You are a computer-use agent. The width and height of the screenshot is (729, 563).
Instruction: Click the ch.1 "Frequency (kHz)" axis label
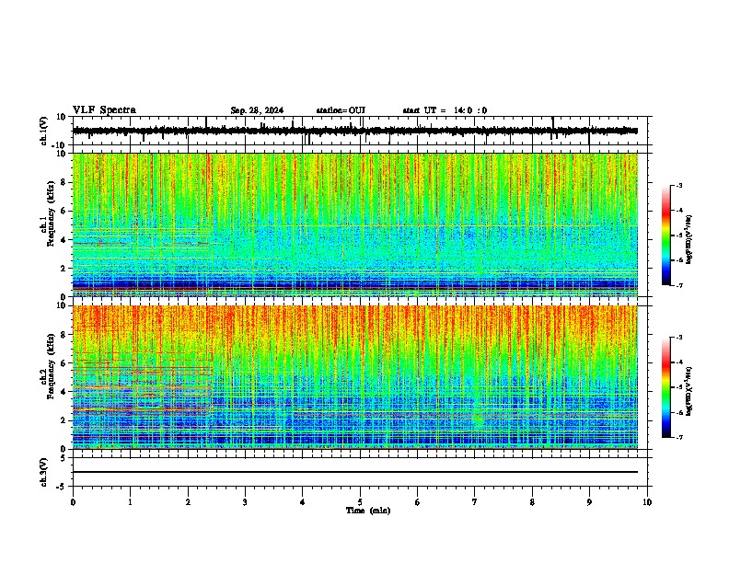coord(50,213)
